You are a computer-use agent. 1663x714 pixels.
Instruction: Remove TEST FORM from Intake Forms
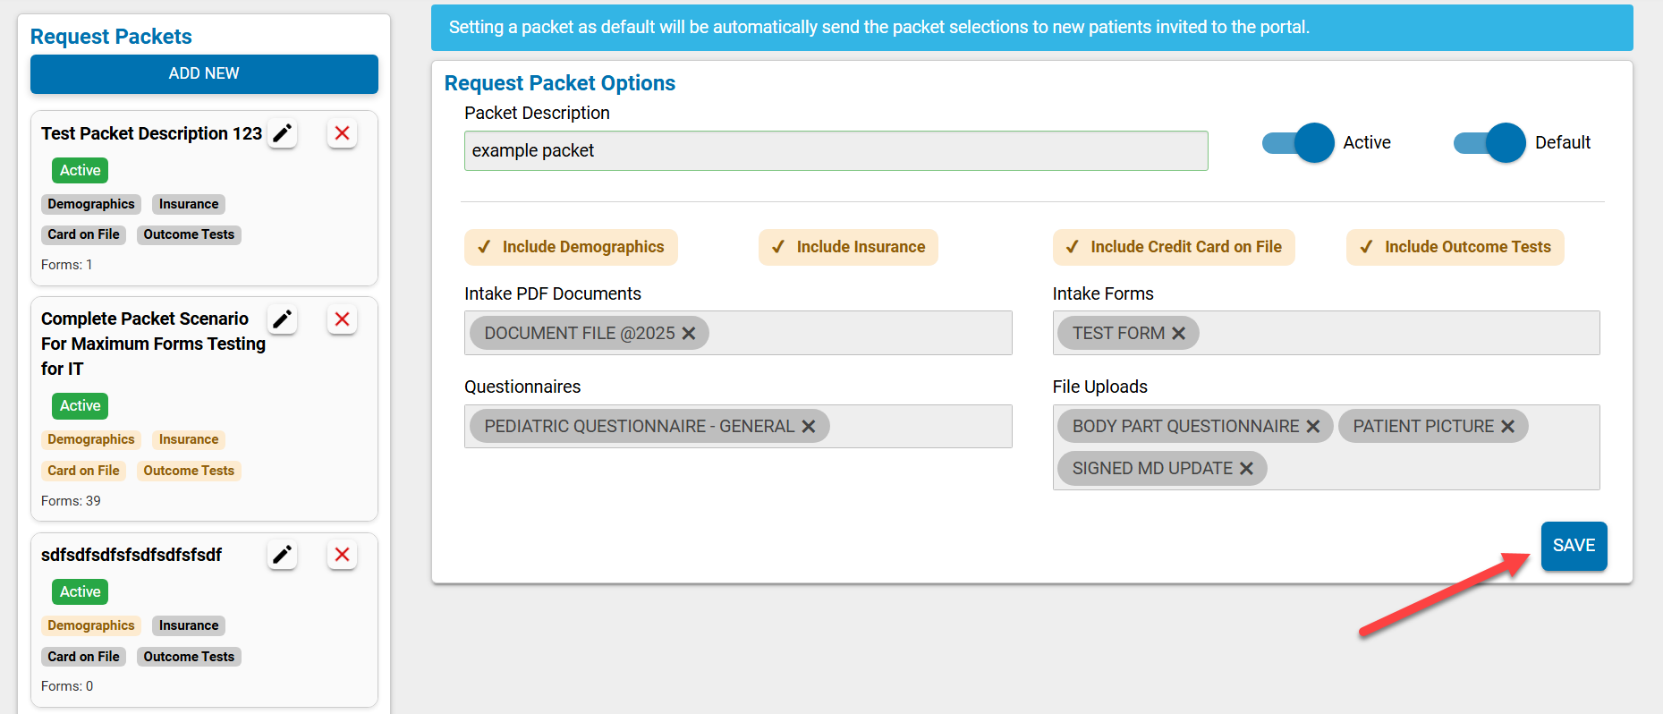(1179, 333)
